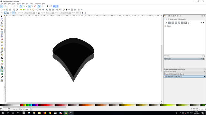206x115 pixels.
Task: Open the Object menu
Action: [x=19, y=4]
